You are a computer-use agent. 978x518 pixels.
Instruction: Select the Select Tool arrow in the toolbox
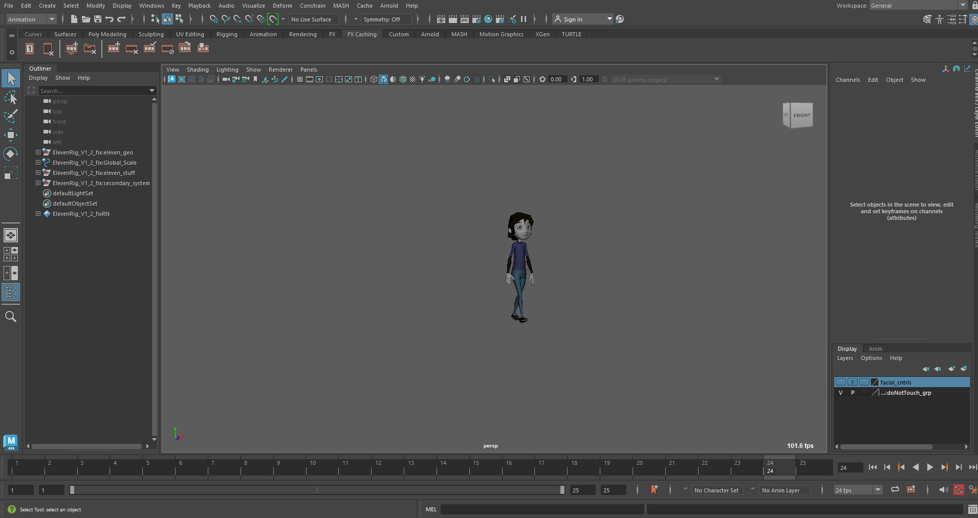pyautogui.click(x=11, y=78)
